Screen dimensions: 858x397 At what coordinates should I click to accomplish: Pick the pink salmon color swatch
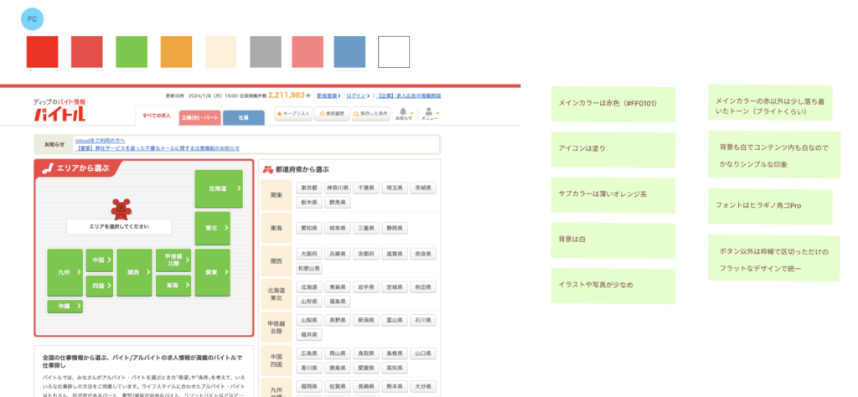308,52
